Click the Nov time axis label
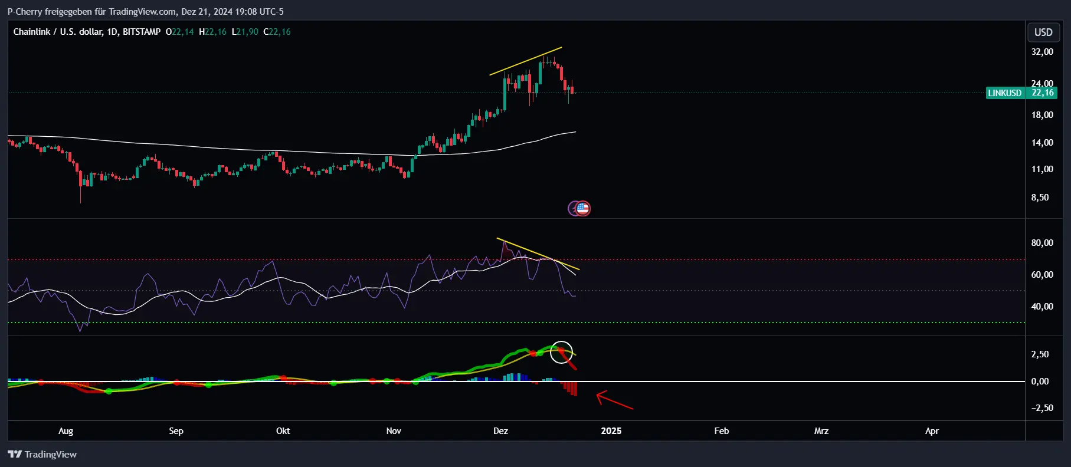1071x467 pixels. 394,431
